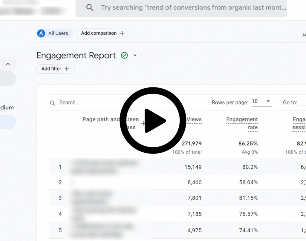Open the Engagement Report dropdown arrow
The image size is (306, 241).
(x=135, y=56)
